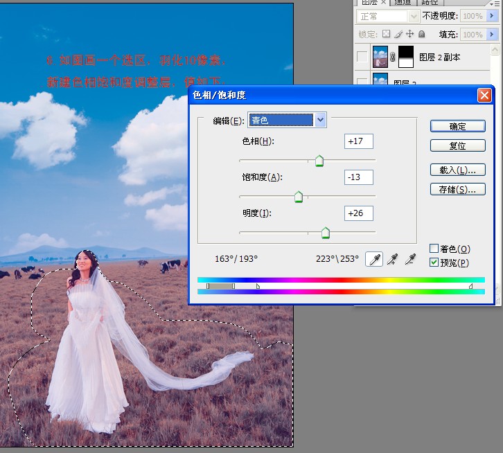Close the Hue/Saturation dialog
Image resolution: width=503 pixels, height=453 pixels.
pos(484,96)
